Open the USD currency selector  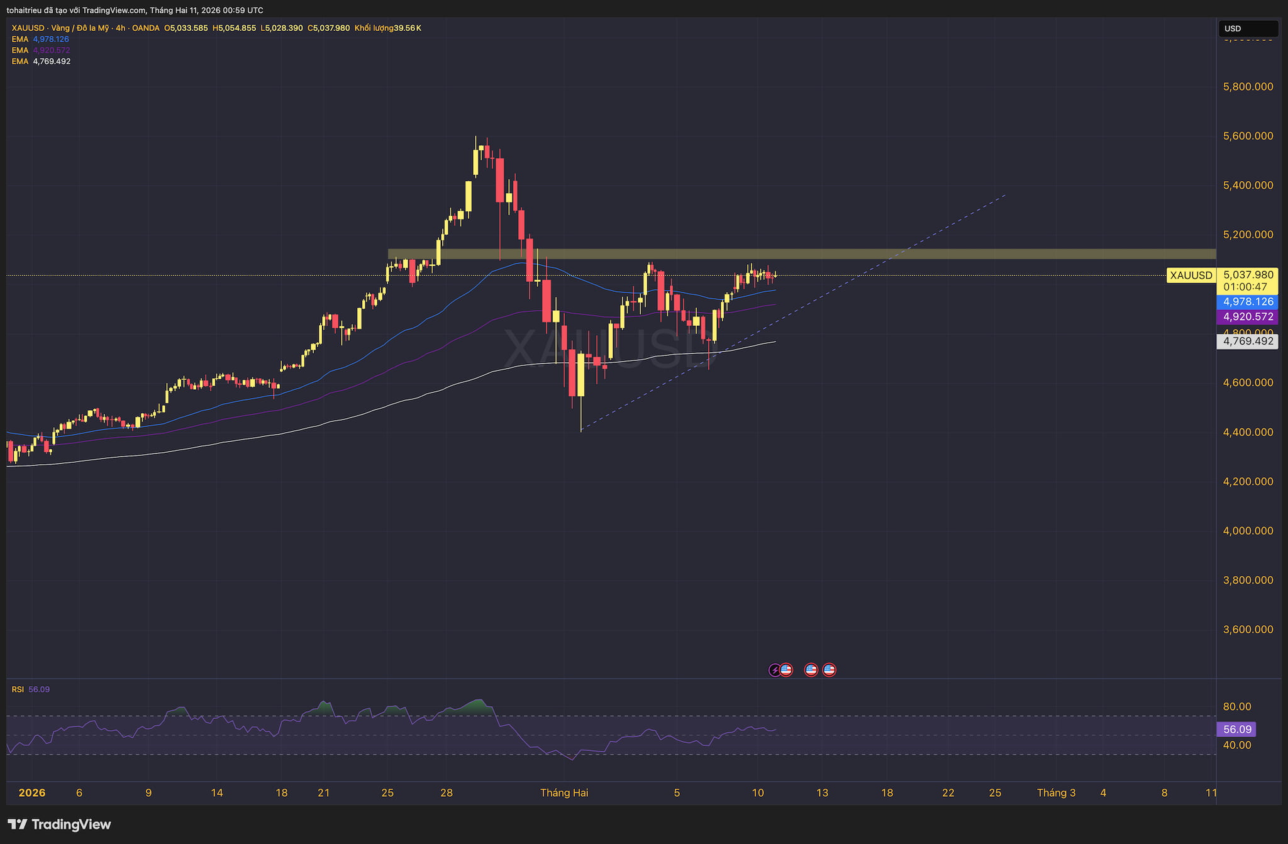1247,28
